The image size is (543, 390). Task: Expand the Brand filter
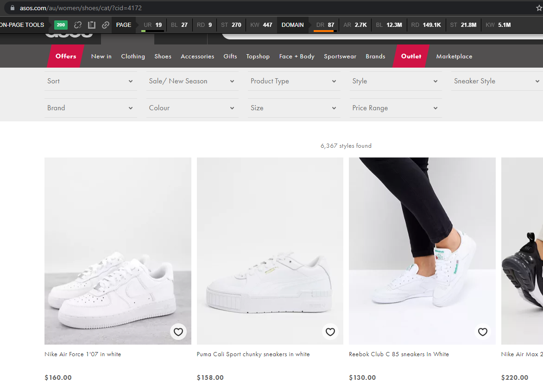(x=90, y=108)
